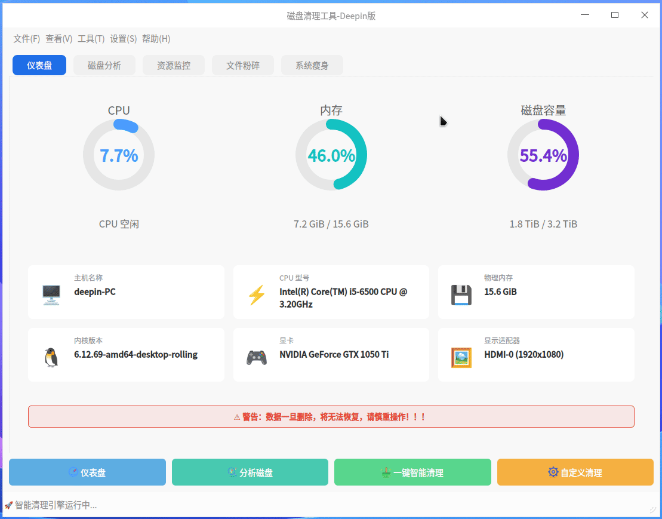Screen dimensions: 662x519
Task: Click the blue 仪表盘 button at bottom
Action: (x=87, y=472)
